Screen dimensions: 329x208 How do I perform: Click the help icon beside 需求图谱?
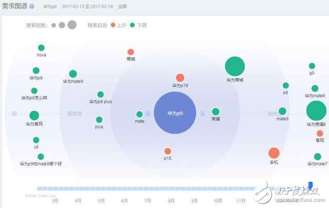click(32, 7)
